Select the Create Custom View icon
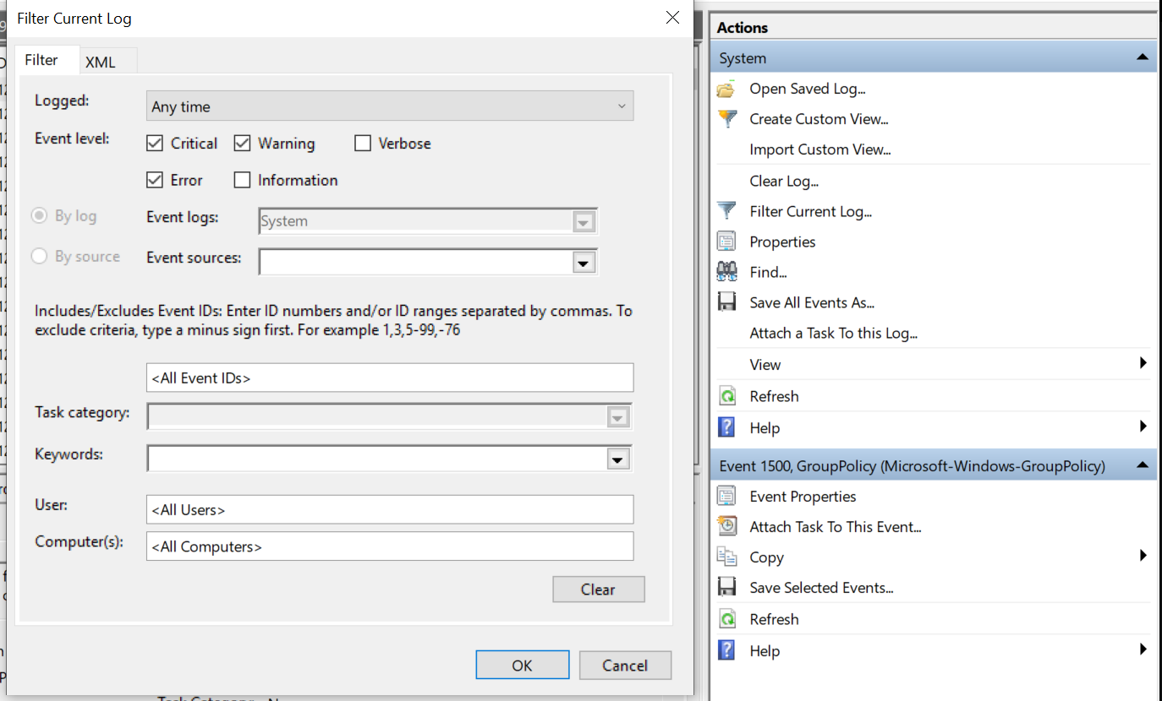This screenshot has width=1162, height=701. pos(727,118)
